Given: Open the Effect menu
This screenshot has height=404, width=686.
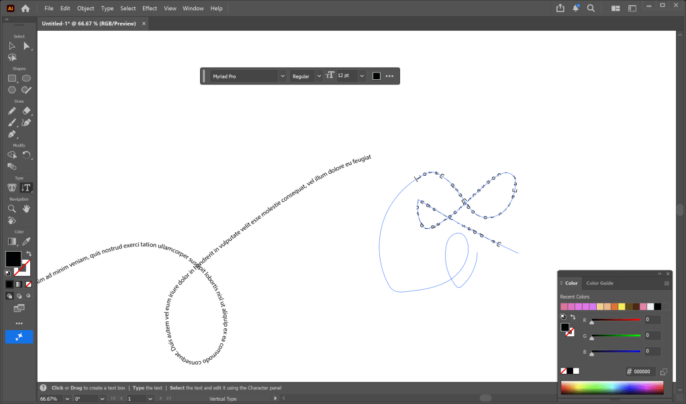Looking at the screenshot, I should tap(149, 8).
